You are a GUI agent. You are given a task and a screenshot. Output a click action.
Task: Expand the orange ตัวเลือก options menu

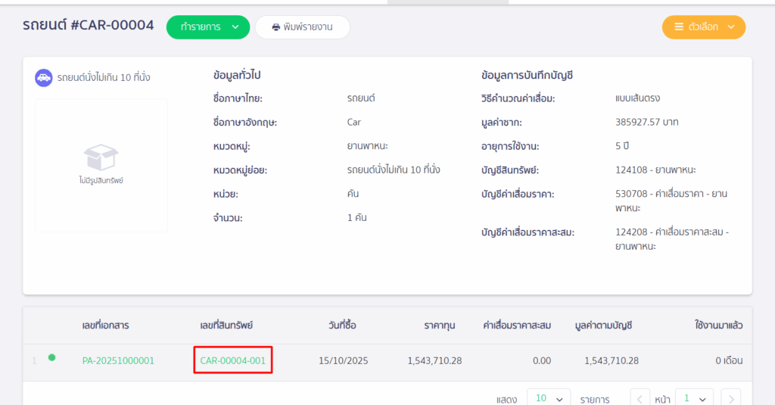703,27
